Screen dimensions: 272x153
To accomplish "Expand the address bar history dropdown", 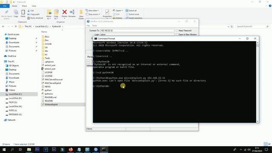I will pos(228,26).
